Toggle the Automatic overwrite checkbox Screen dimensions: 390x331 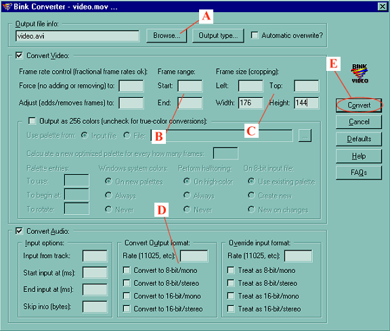pos(255,35)
